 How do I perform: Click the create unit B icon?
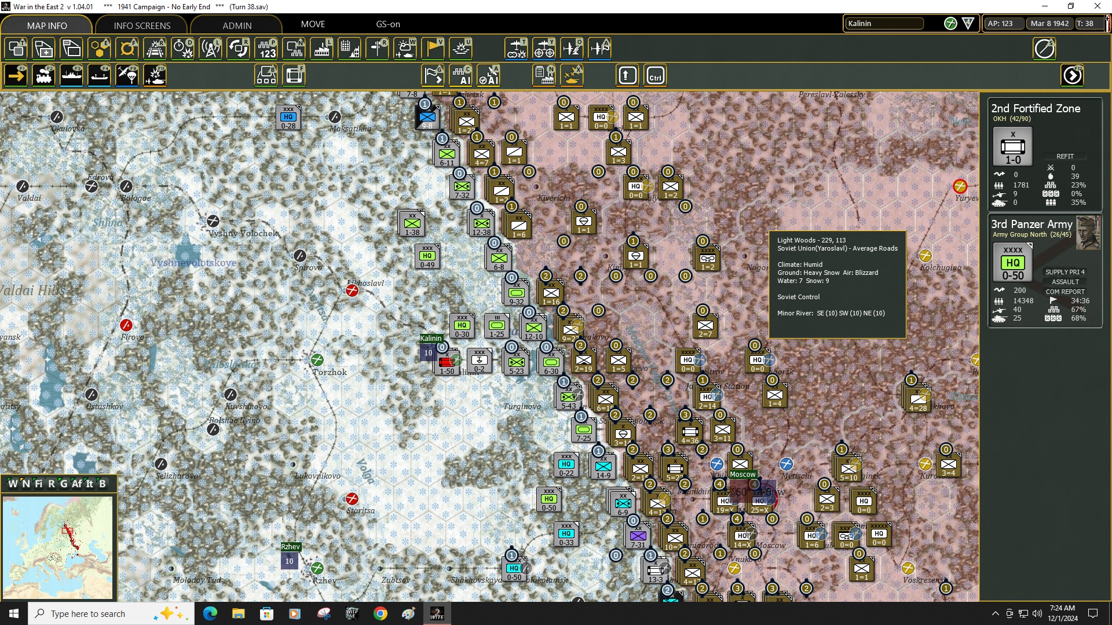266,76
